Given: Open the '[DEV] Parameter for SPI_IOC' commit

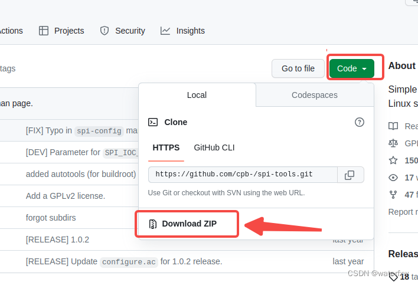Looking at the screenshot, I should click(x=82, y=153).
